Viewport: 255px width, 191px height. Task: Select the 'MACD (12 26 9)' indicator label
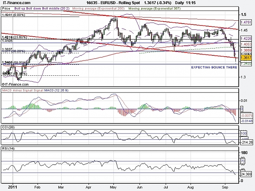click(56, 90)
